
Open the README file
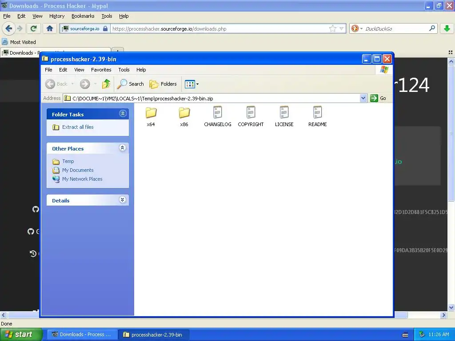[317, 116]
